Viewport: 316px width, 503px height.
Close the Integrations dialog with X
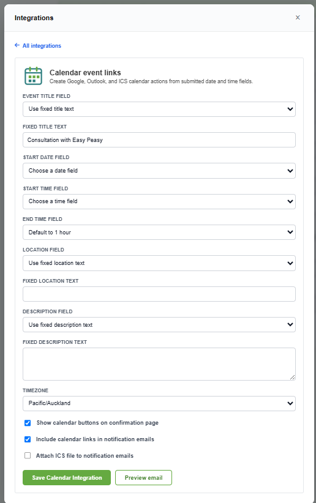click(298, 17)
